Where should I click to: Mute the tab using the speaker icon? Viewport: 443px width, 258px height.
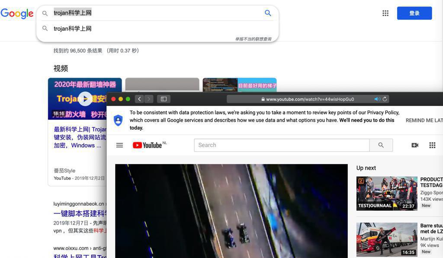coord(377,99)
